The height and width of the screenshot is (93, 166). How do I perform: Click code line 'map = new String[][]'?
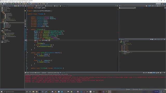click(42, 40)
